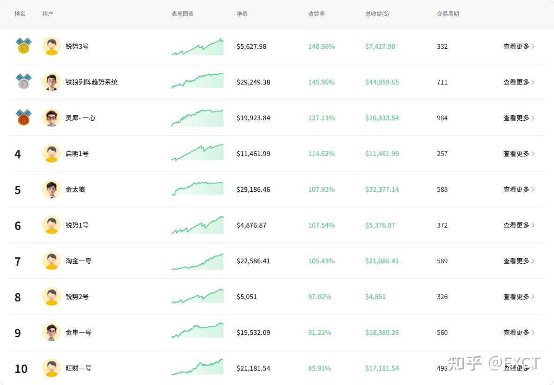The height and width of the screenshot is (385, 554).
Task: Click 查看更多 for 锐势1号
Action: [519, 225]
